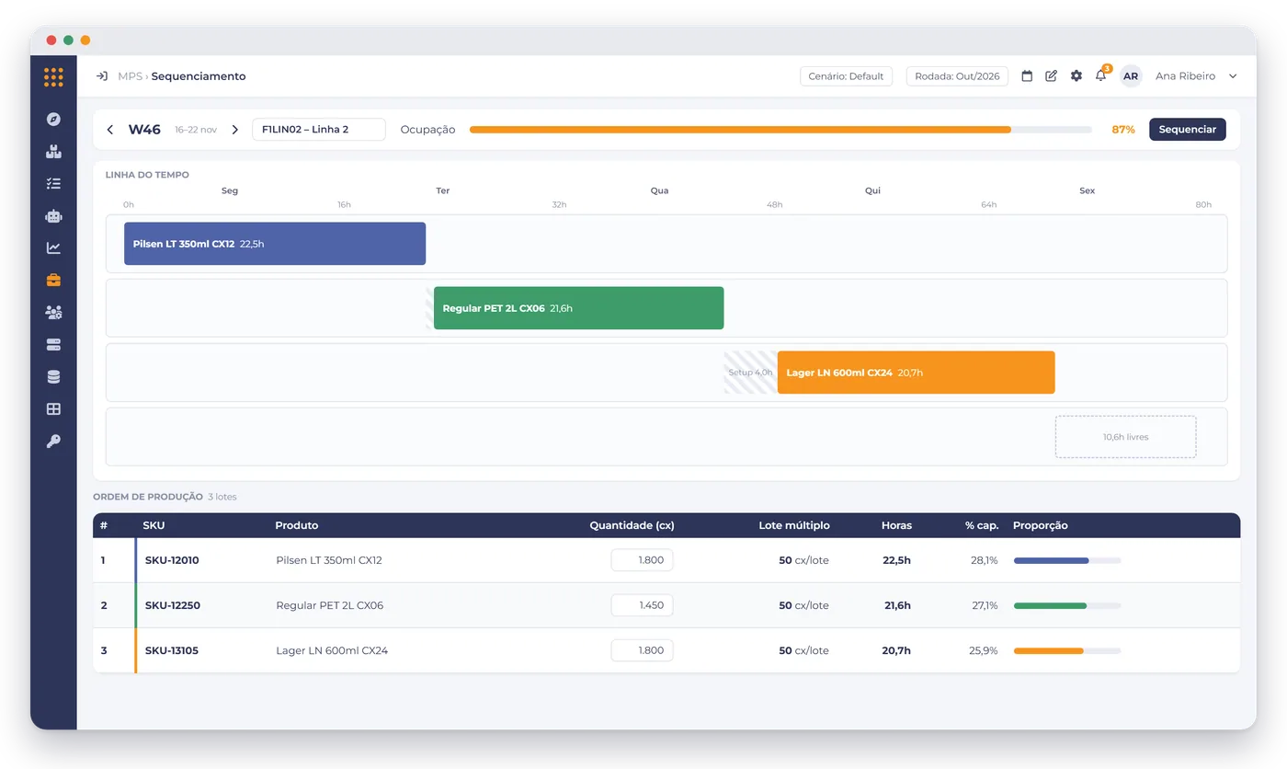Click the Quantidade (cx) column header
This screenshot has height=769, width=1287.
[x=632, y=525]
